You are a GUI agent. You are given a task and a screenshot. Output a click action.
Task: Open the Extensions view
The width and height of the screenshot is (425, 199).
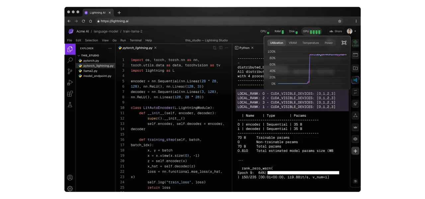[70, 94]
